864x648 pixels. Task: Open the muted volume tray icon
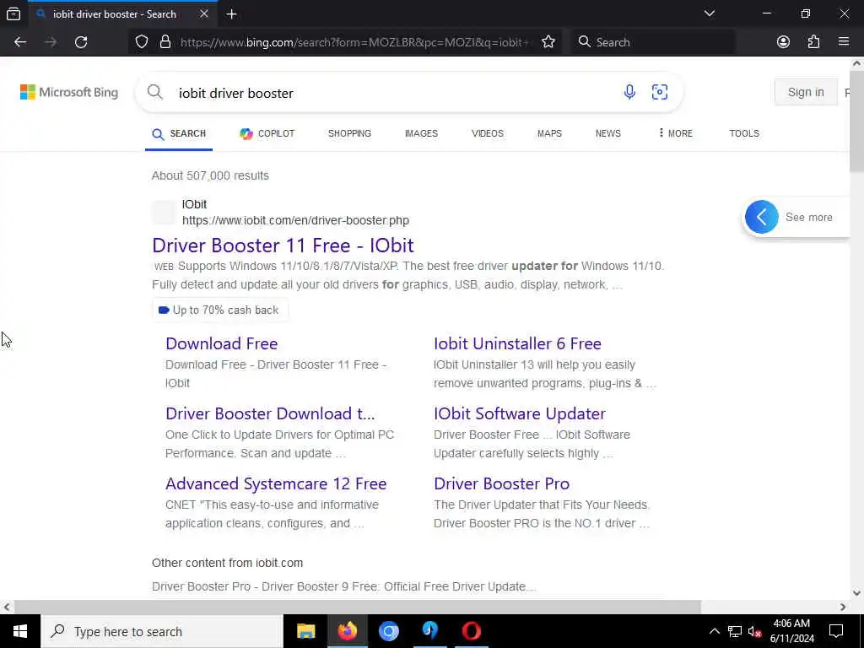click(755, 631)
